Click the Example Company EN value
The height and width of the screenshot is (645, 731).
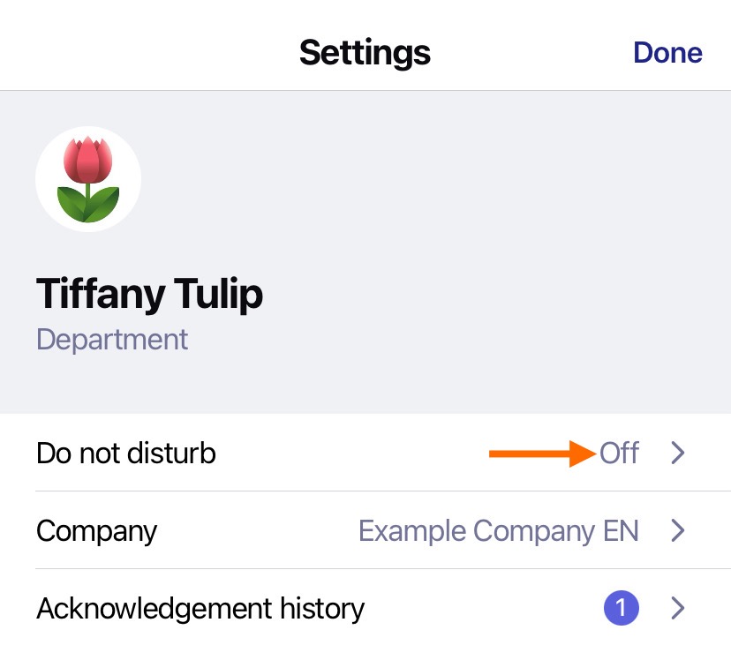pos(498,531)
